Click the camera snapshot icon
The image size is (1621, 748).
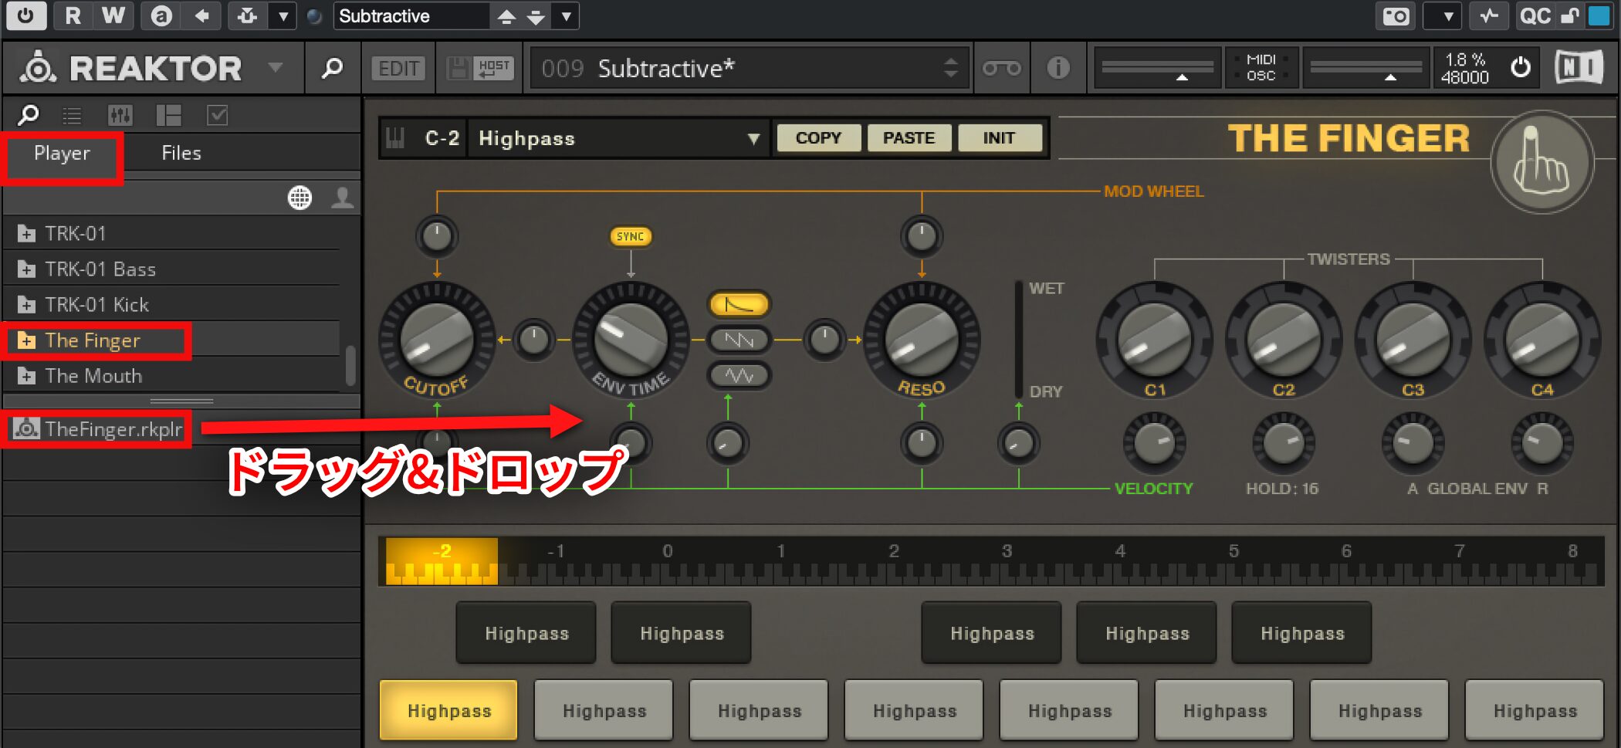coord(1396,15)
